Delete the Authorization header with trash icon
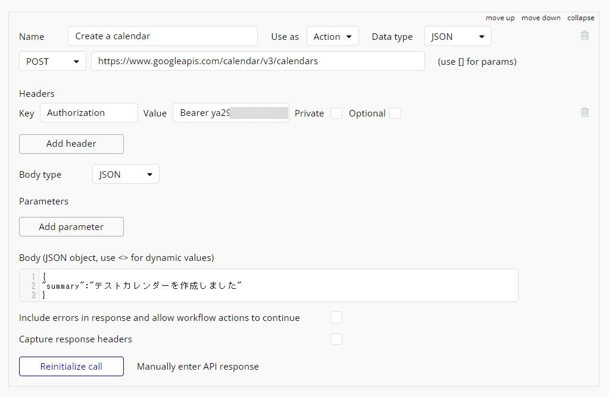 coord(585,112)
